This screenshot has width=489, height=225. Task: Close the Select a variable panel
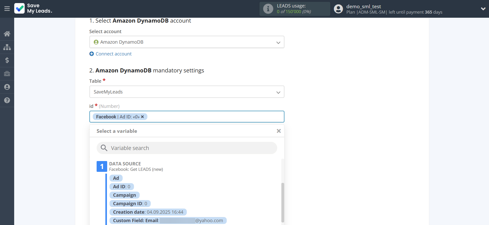[279, 131]
